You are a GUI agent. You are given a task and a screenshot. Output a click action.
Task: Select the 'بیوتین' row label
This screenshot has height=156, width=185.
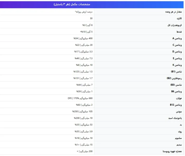click(x=179, y=111)
